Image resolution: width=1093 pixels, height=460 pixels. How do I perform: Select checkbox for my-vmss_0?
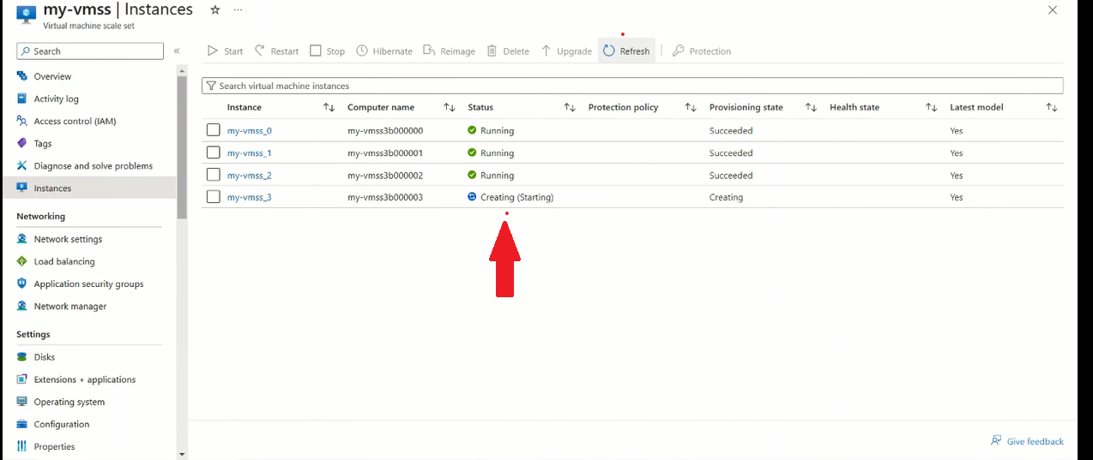point(214,130)
